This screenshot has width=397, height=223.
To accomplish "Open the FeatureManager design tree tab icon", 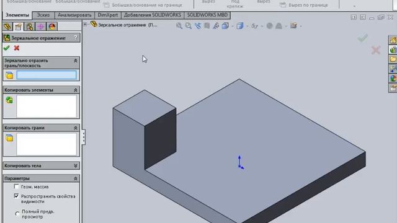I will coord(7,27).
